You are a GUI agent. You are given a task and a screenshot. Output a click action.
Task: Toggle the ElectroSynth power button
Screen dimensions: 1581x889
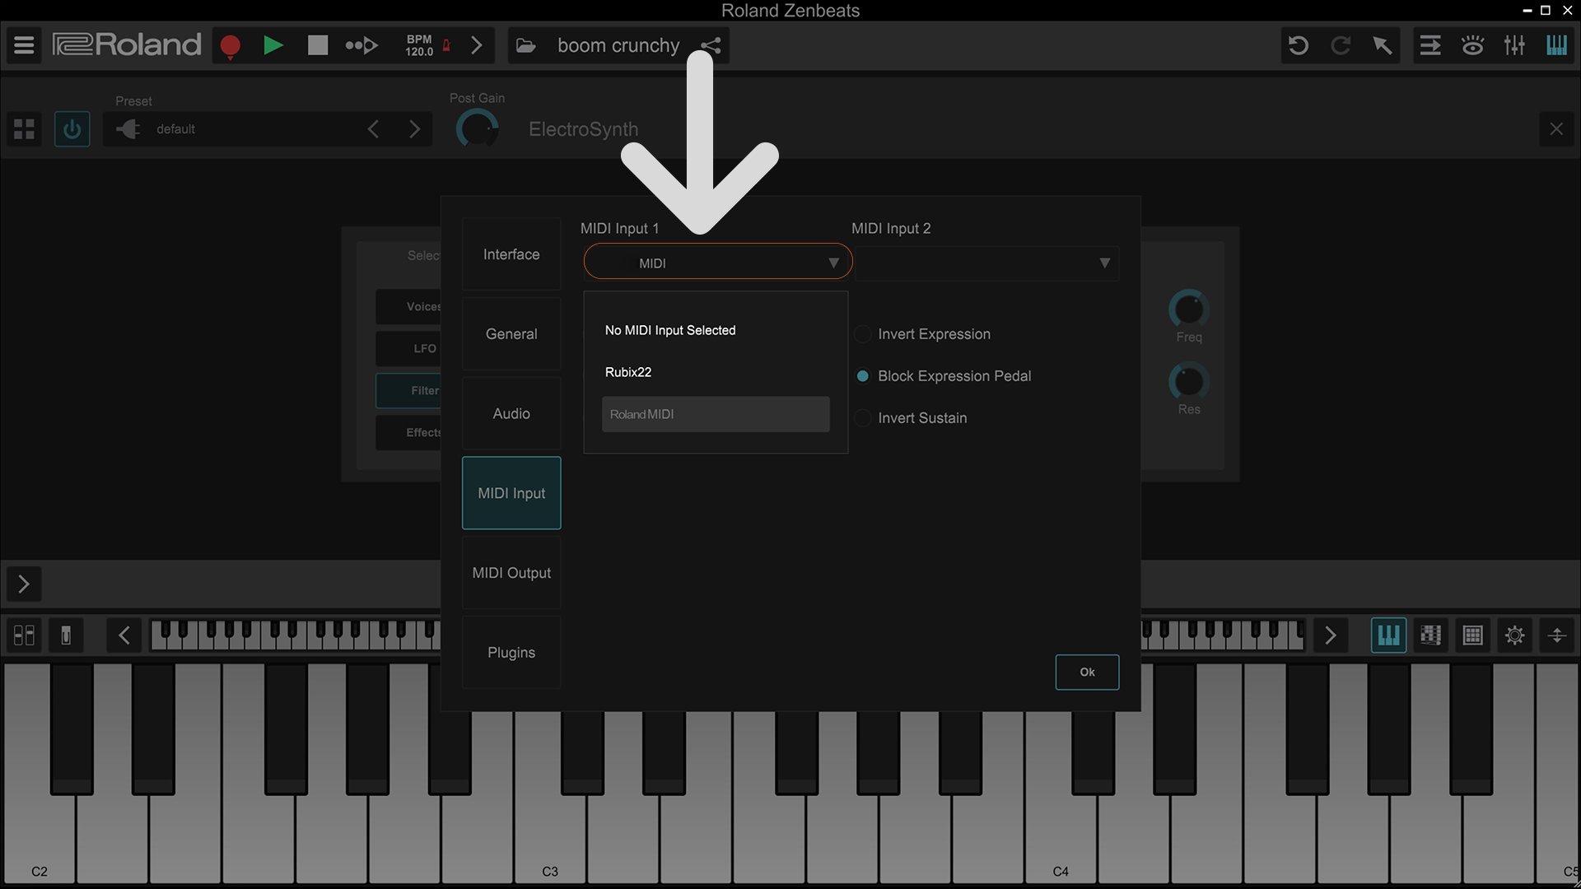pos(72,129)
